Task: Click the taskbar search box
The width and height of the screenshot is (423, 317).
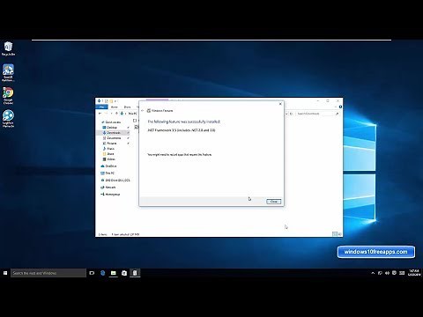Action: (x=48, y=273)
